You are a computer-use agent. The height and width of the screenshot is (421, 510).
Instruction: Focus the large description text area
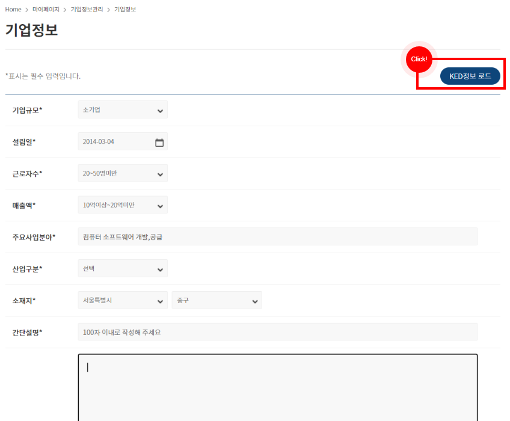point(277,387)
